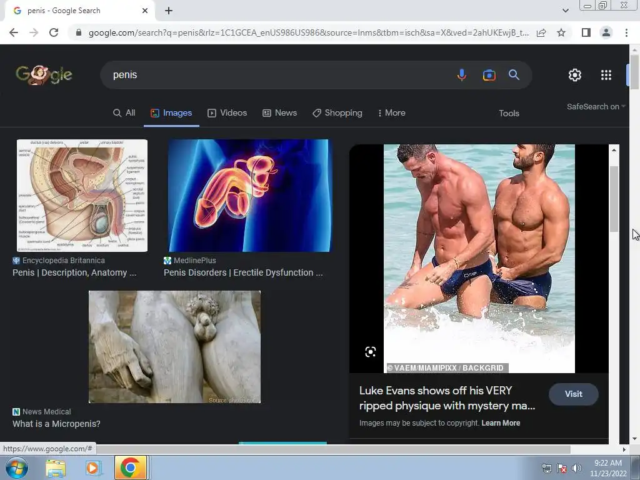Start voice search with microphone icon
The height and width of the screenshot is (480, 640).
[462, 75]
